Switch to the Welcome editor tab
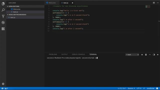This screenshot has width=160, height=90. (52, 3)
